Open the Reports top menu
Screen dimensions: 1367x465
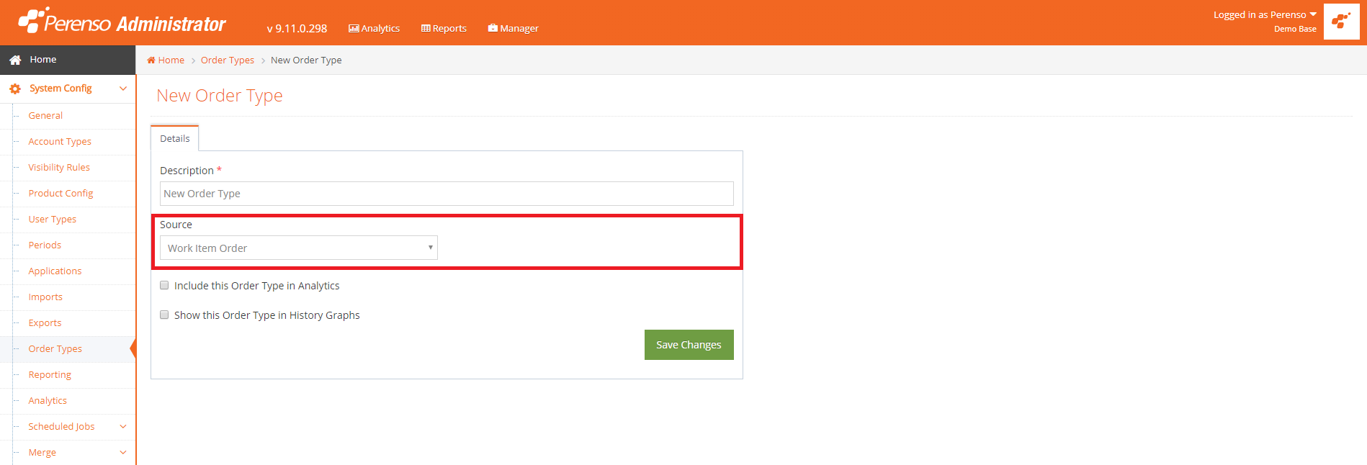click(444, 28)
